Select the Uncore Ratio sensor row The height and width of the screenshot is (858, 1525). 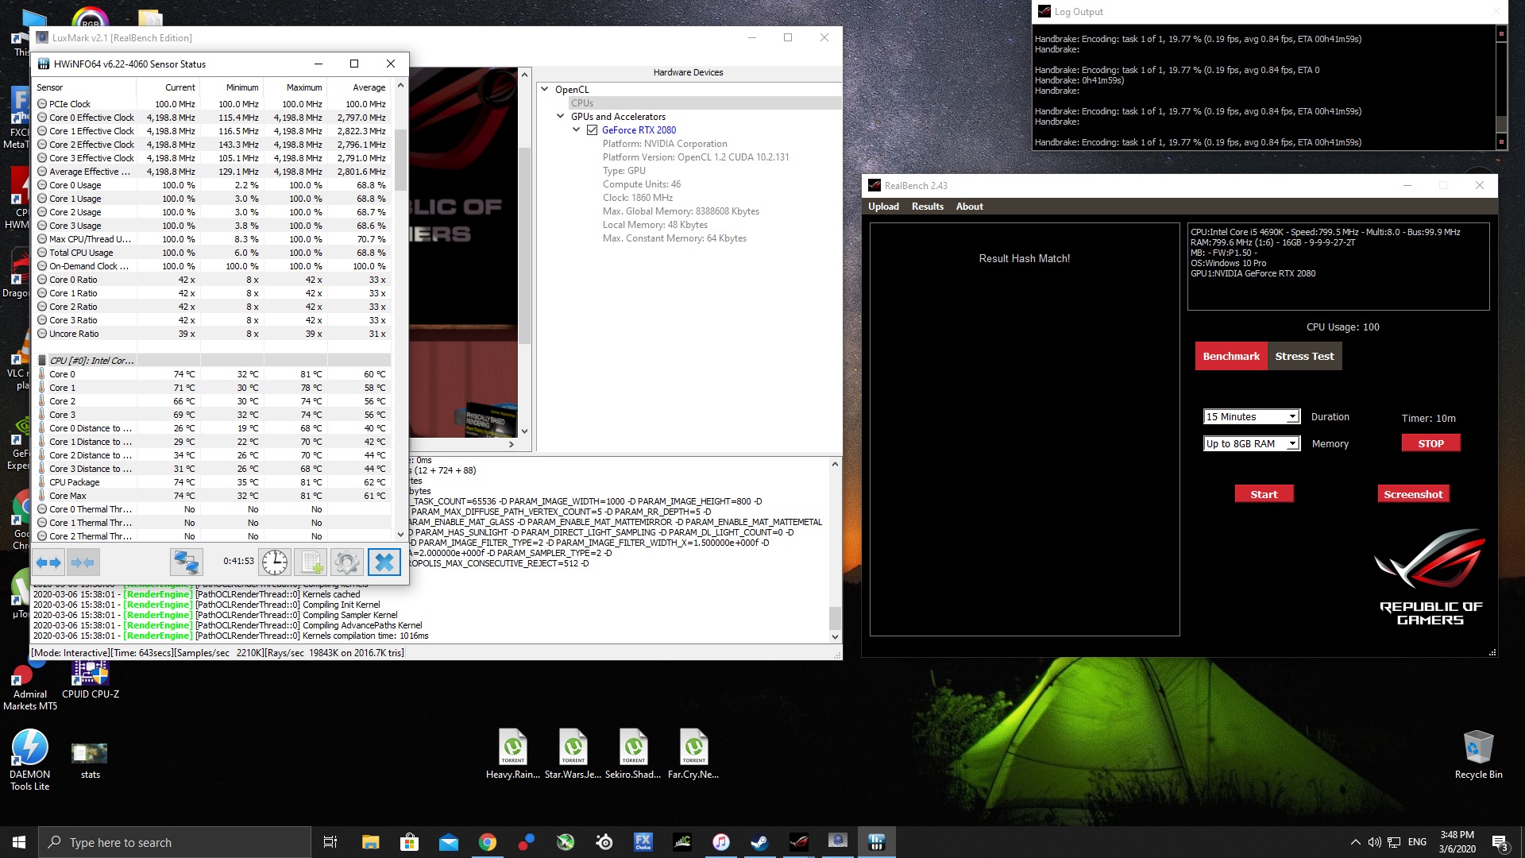(x=213, y=334)
